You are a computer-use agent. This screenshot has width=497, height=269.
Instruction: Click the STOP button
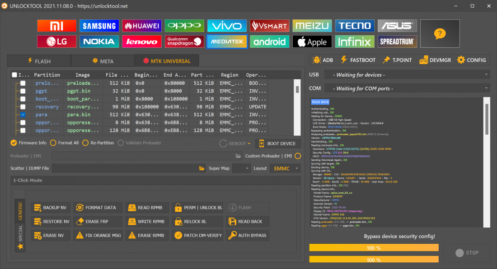point(467,253)
